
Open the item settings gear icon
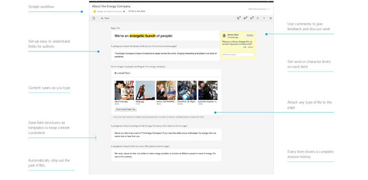click(270, 18)
